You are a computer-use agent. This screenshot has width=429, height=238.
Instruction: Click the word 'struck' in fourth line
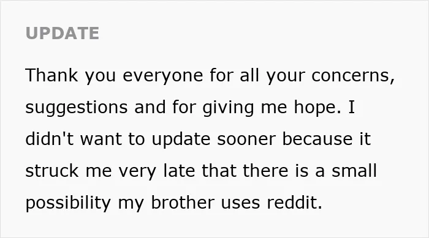[52, 171]
